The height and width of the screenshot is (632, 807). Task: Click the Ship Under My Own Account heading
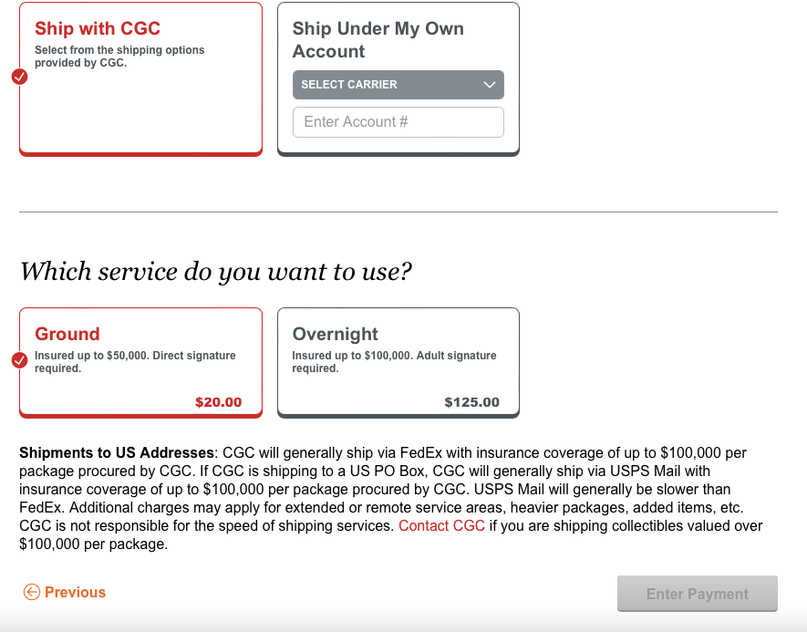378,39
